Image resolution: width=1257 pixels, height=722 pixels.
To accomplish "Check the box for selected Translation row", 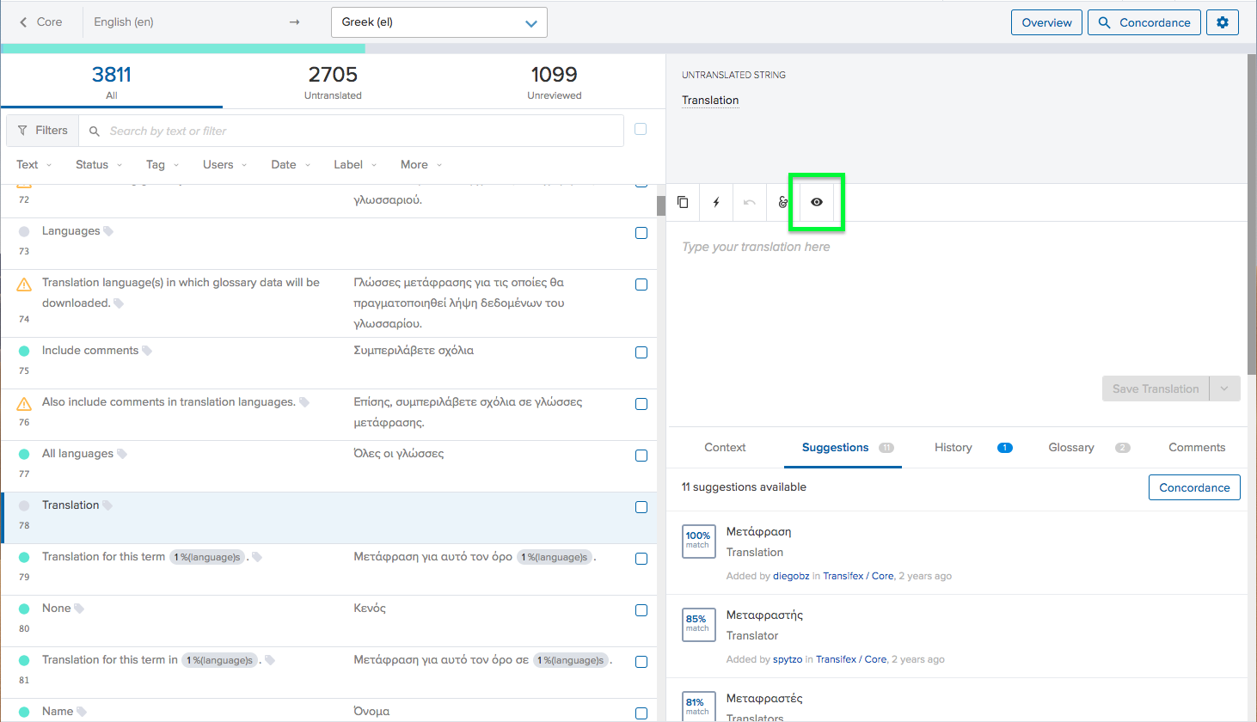I will [641, 507].
